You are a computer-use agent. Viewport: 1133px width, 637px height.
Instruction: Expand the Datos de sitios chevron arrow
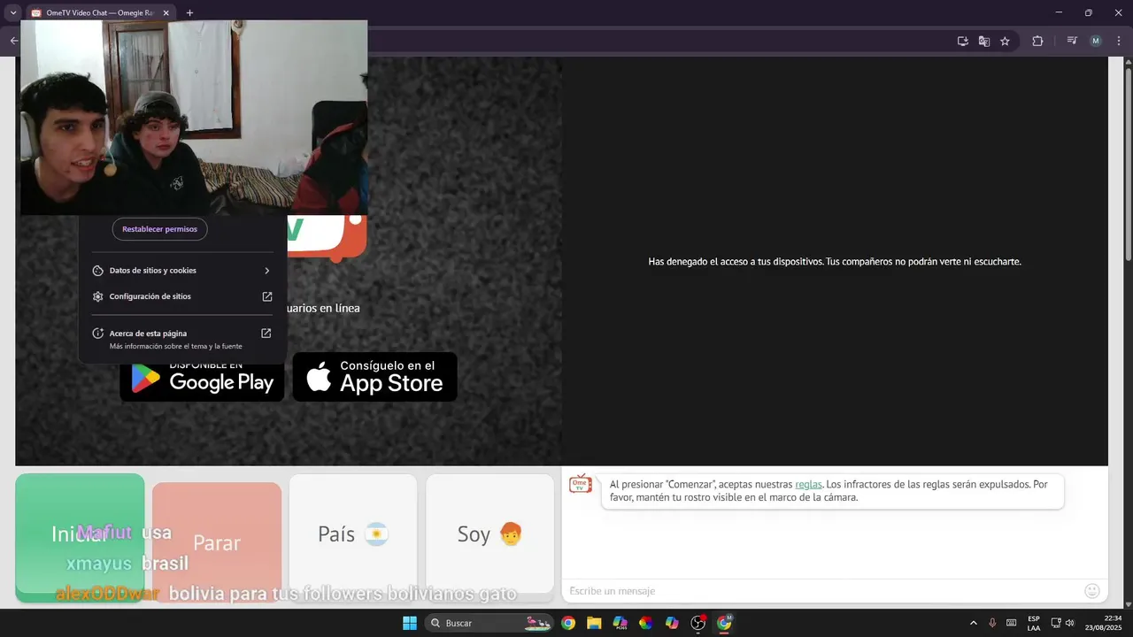pyautogui.click(x=266, y=271)
